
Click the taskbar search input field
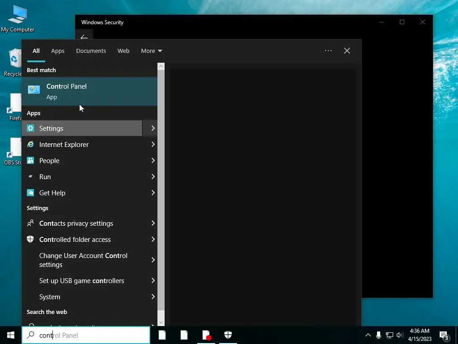86,335
